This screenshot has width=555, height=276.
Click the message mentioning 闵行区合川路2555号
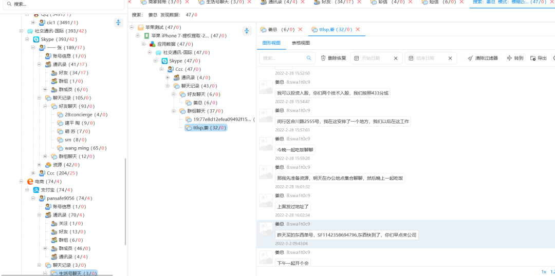343,122
